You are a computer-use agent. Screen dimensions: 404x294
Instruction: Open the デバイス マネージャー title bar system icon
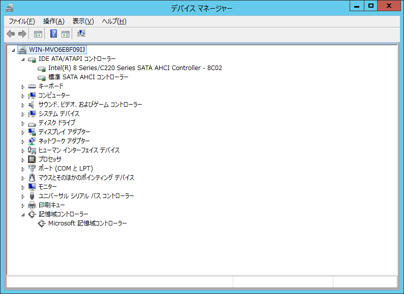coord(9,8)
